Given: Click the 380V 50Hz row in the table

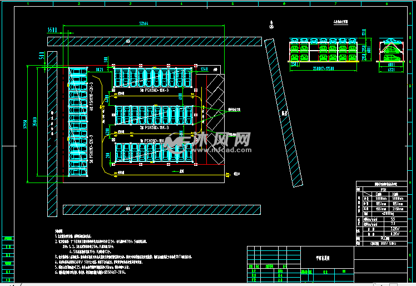Looking at the screenshot, I should point(383,243).
